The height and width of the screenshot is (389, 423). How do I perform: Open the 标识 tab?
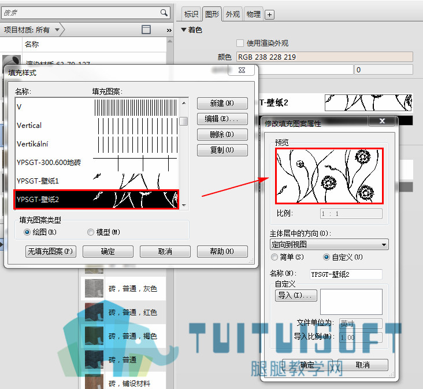191,14
